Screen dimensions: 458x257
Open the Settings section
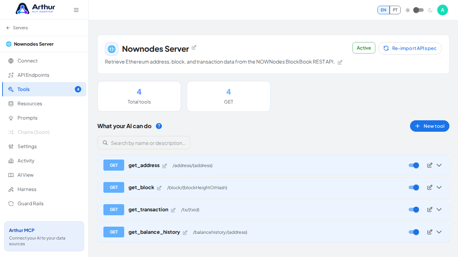pos(44,146)
